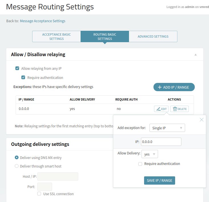
Task: Click the 'Logged in as admin' text
Action: pyautogui.click(x=180, y=7)
